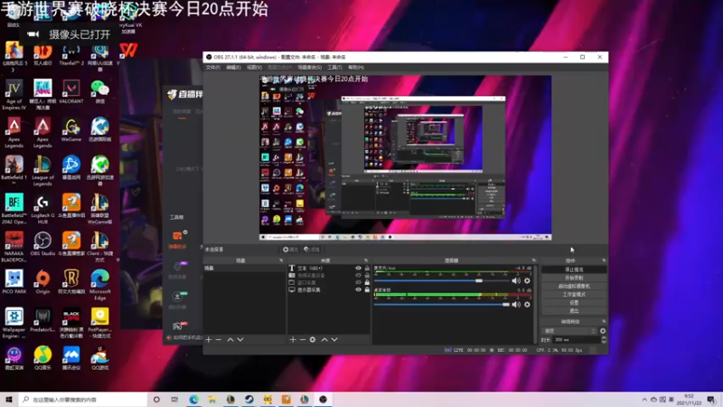Open source properties gear in sources toolbar
This screenshot has height=407, width=723.
313,340
